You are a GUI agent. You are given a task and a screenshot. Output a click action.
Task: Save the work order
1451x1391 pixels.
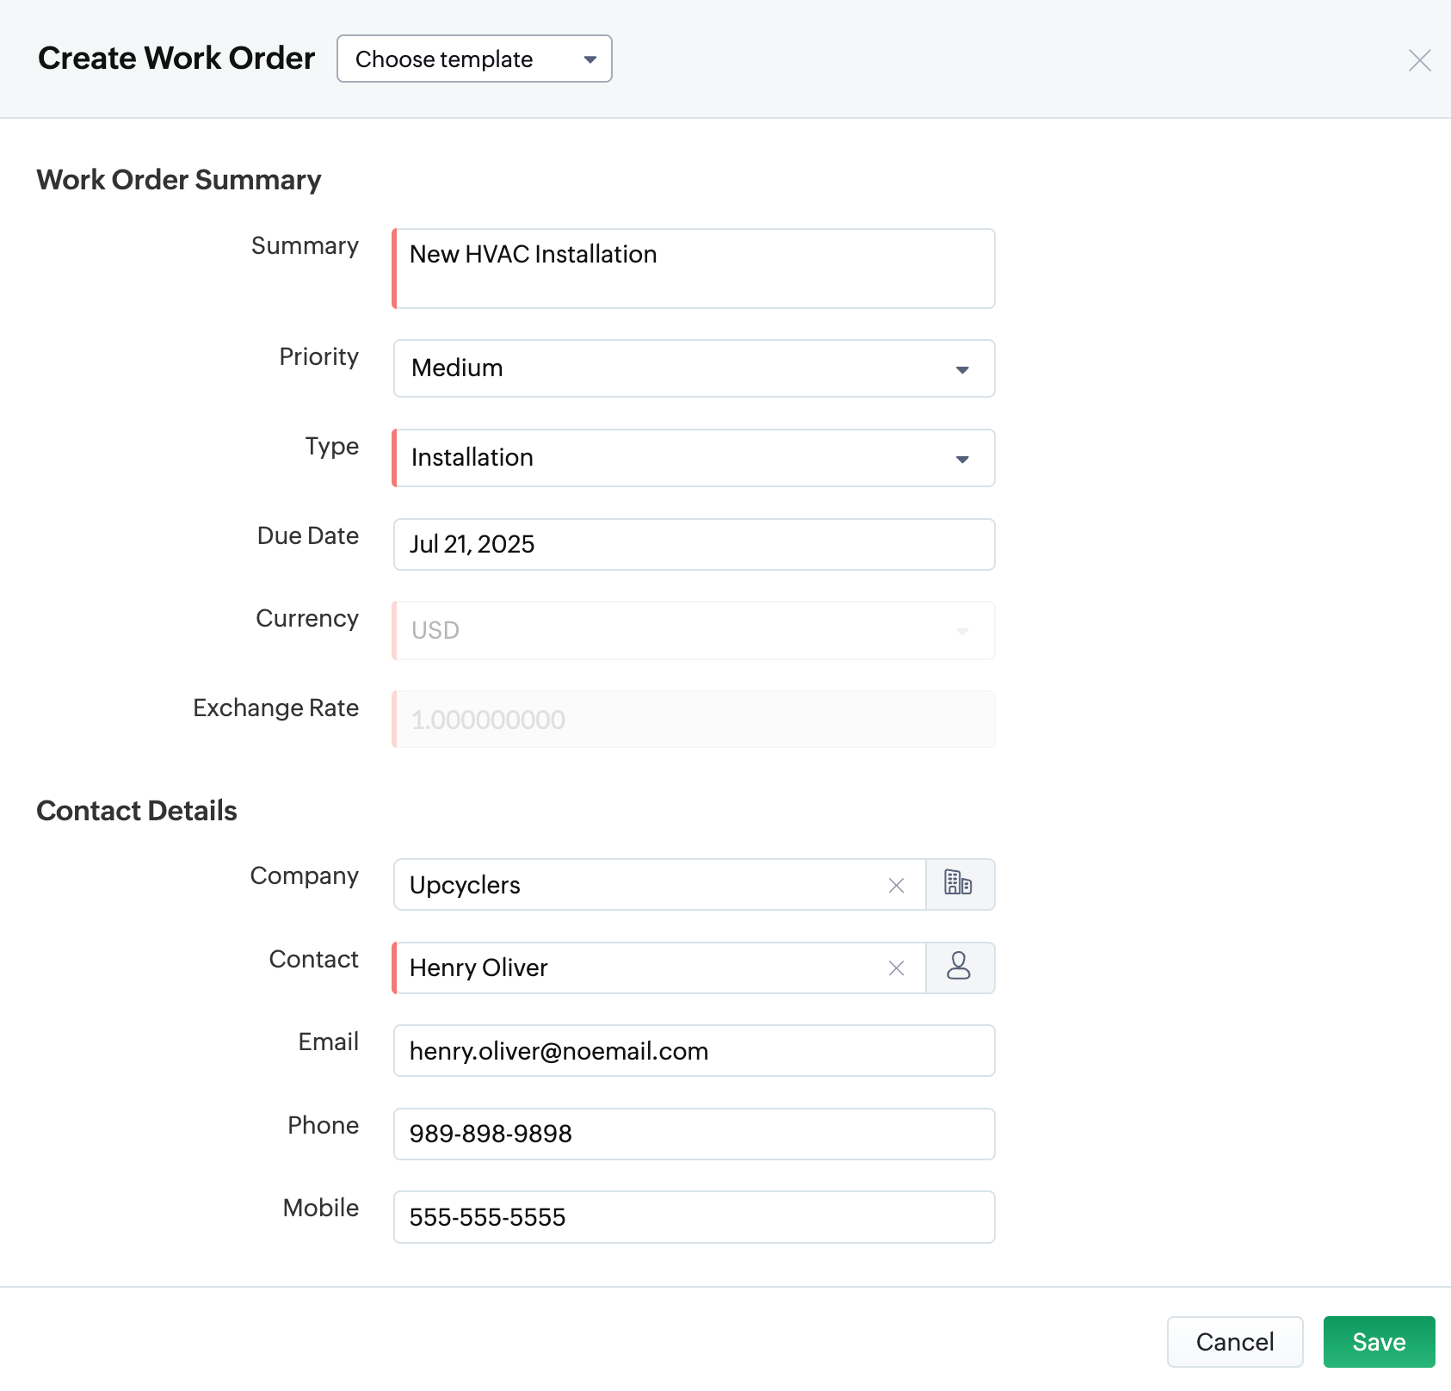1379,1342
